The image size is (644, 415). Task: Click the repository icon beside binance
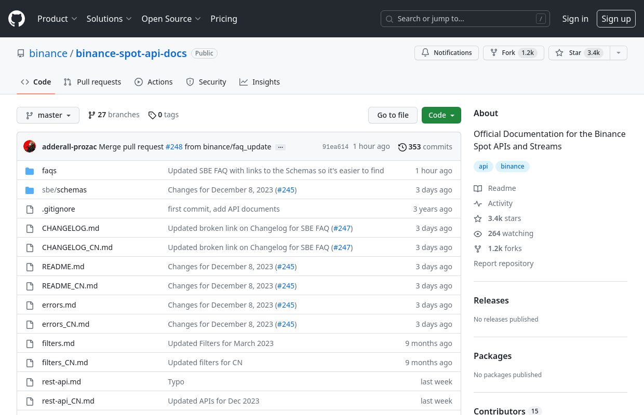click(21, 53)
